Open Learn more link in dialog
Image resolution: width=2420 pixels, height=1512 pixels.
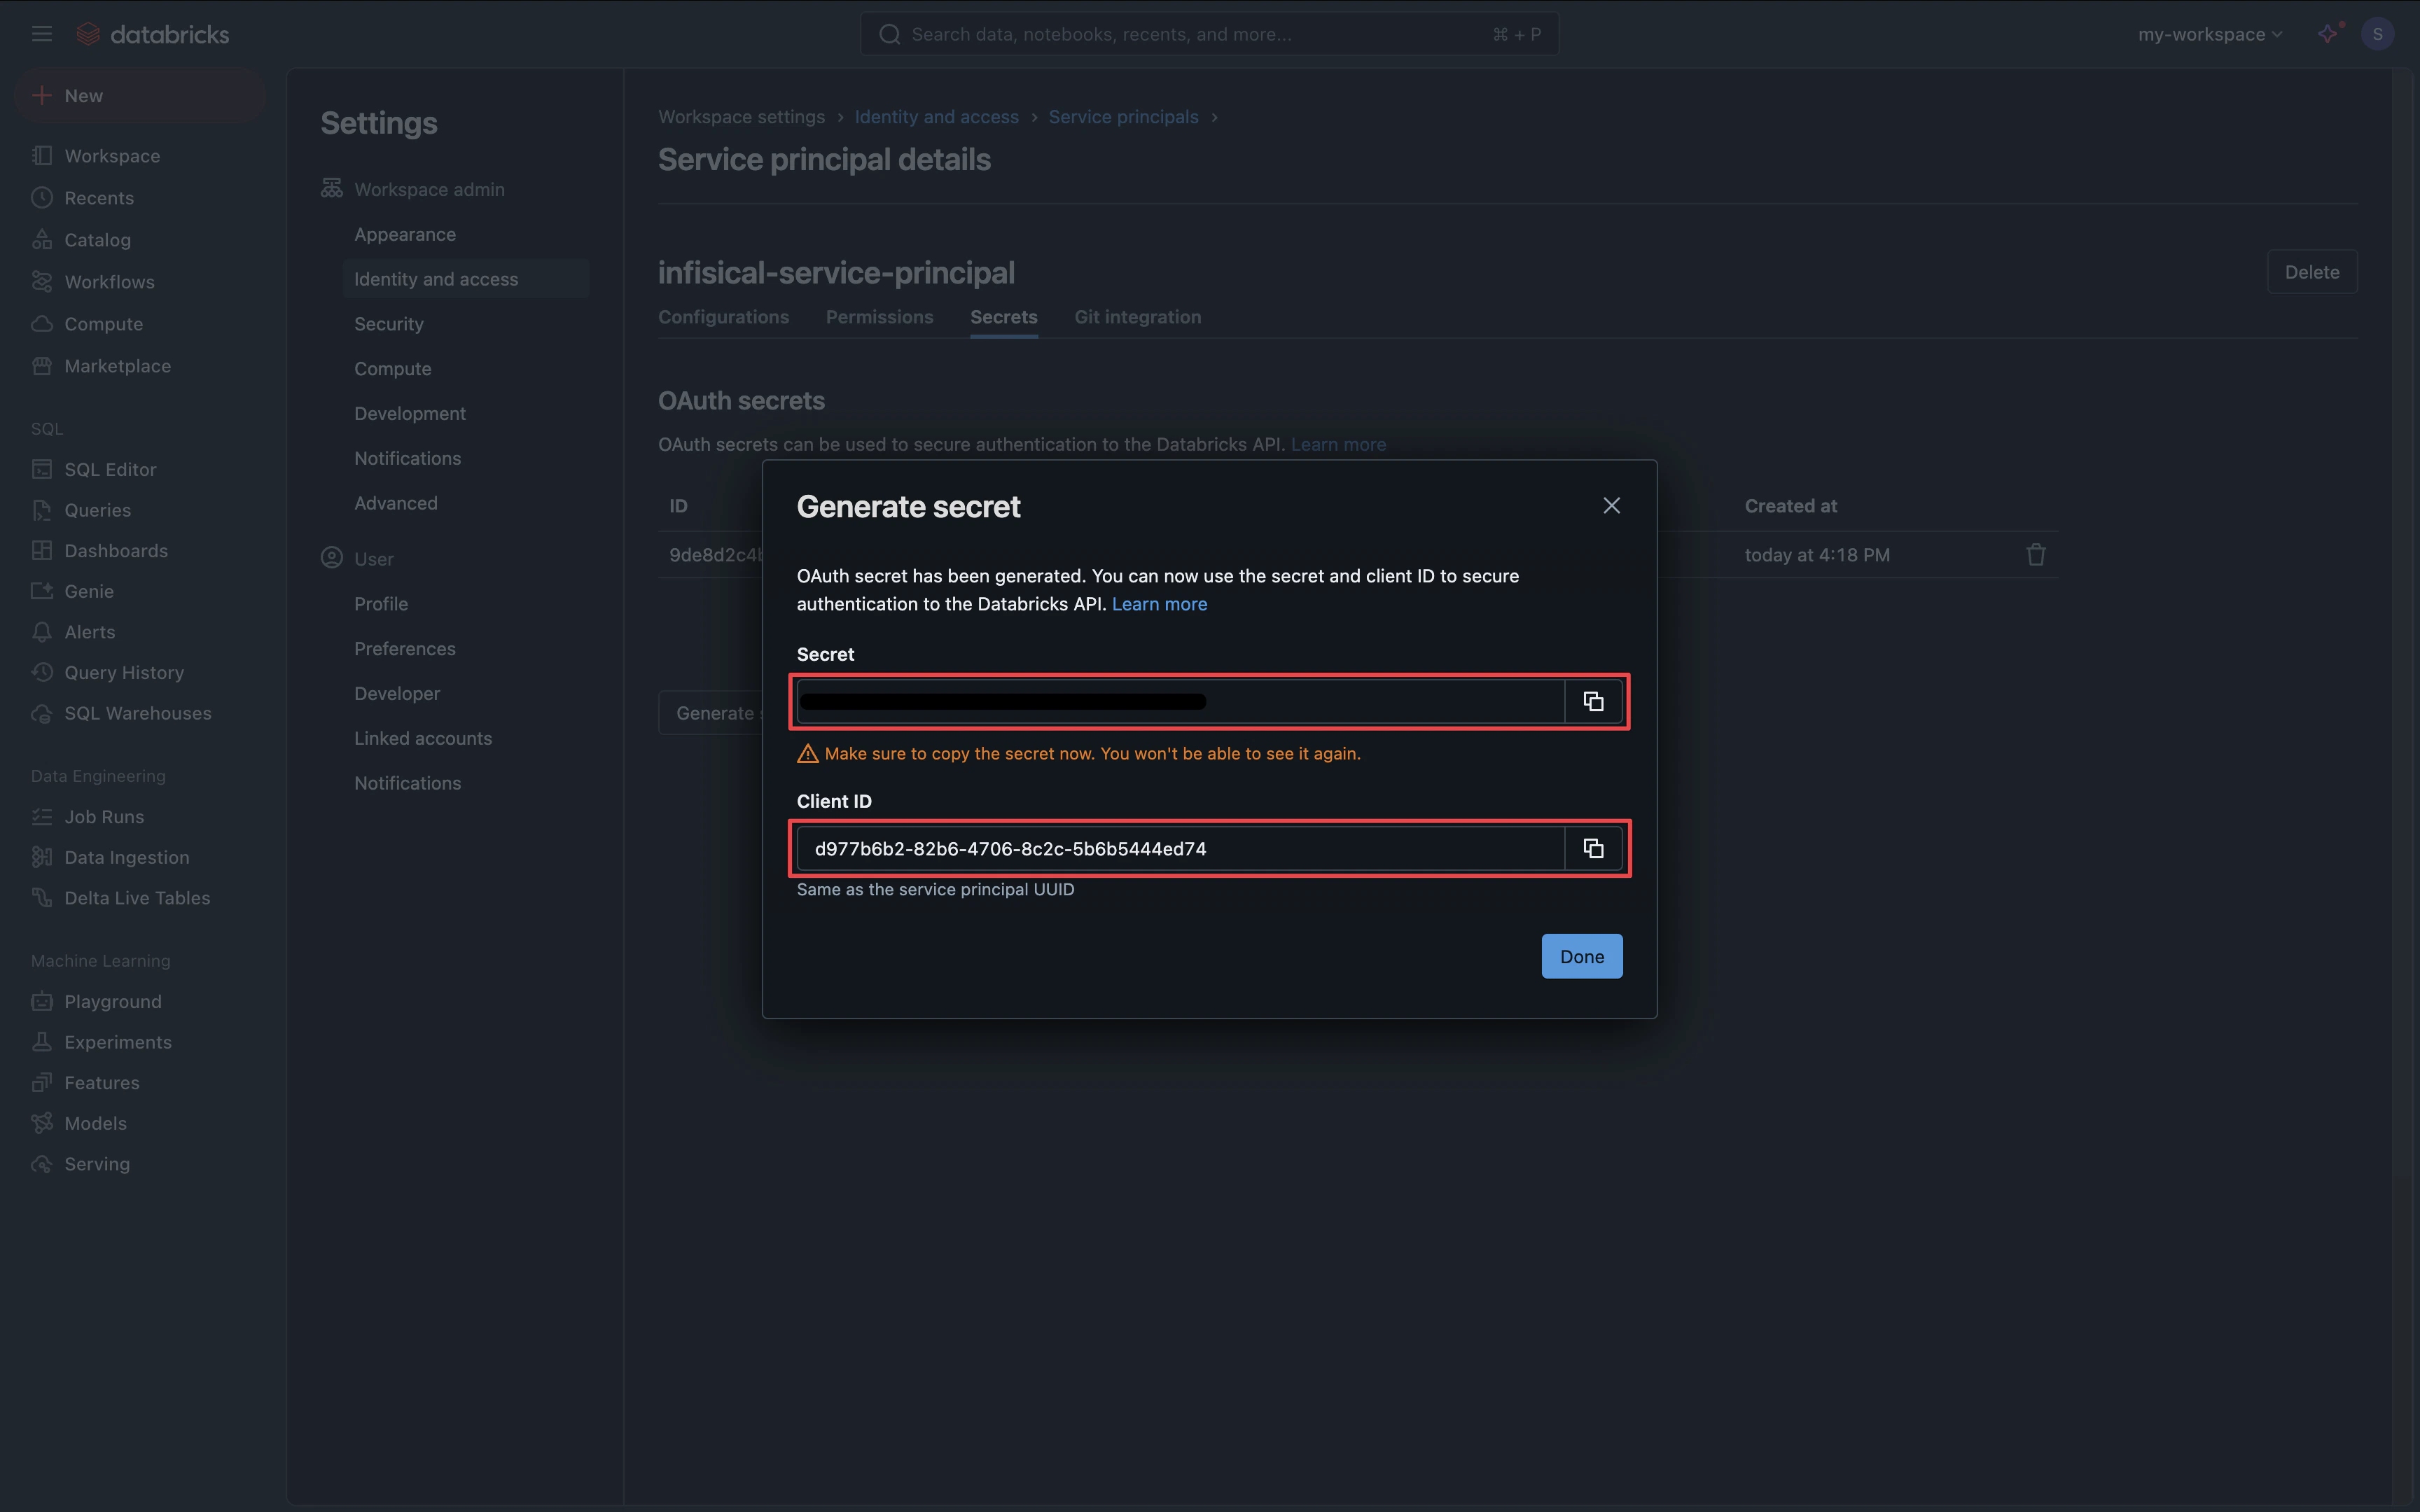[x=1159, y=604]
